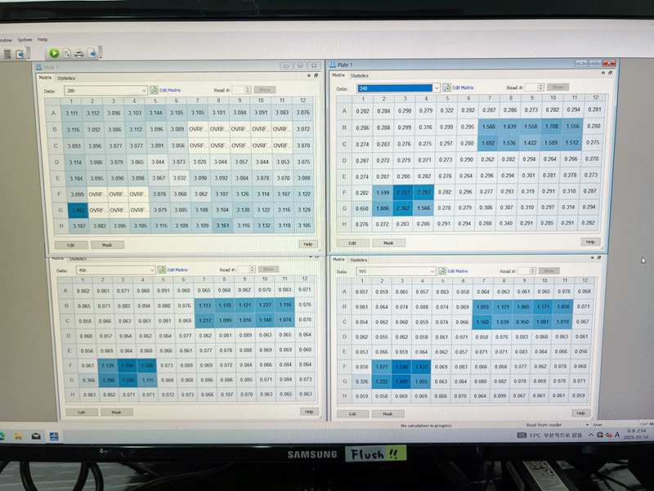Open print preview from the toolbar
The width and height of the screenshot is (654, 491).
coord(67,54)
